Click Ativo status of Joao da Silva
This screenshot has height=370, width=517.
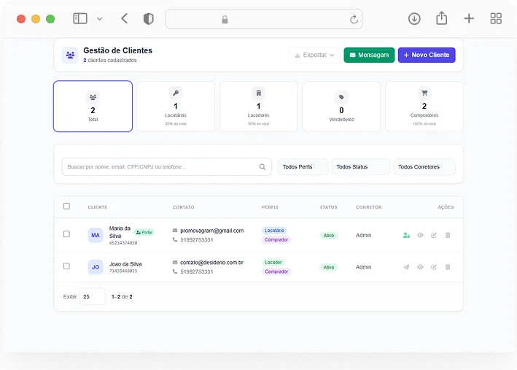click(x=328, y=267)
